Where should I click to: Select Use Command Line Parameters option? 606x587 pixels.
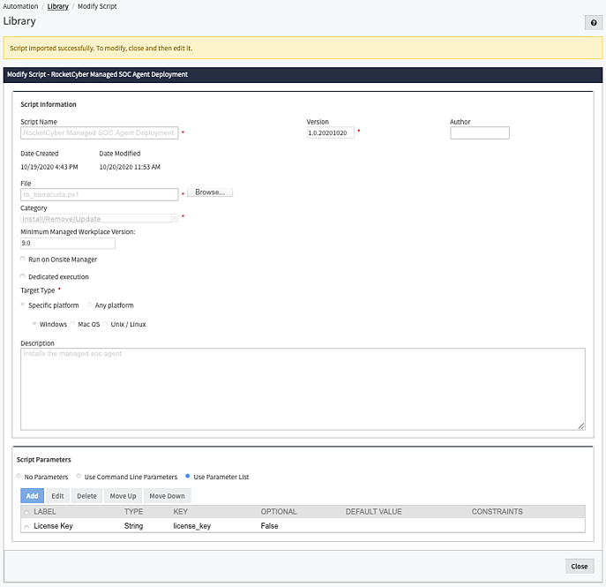tap(79, 476)
